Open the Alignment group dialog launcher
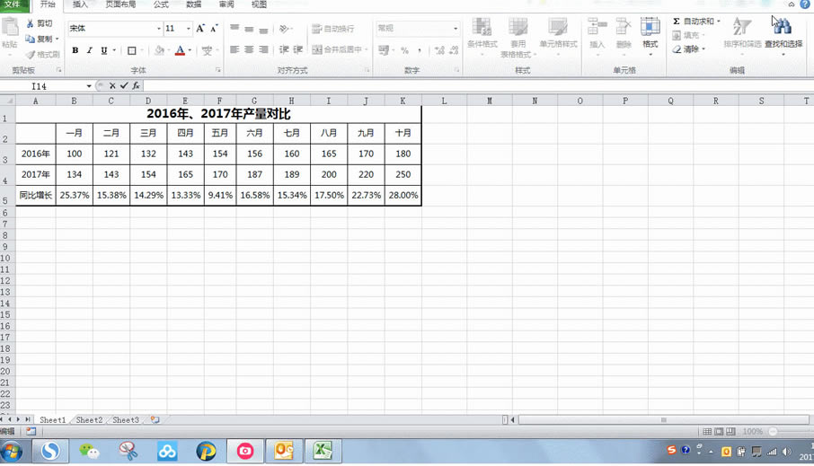The height and width of the screenshot is (466, 814). coord(367,70)
